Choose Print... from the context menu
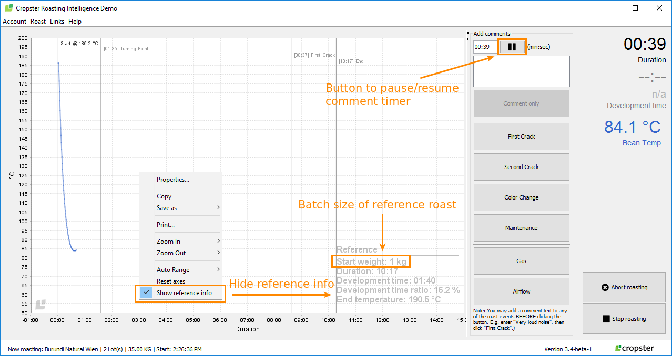 coord(180,225)
